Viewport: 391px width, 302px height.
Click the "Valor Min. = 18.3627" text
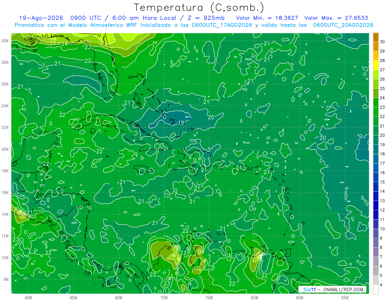point(267,18)
